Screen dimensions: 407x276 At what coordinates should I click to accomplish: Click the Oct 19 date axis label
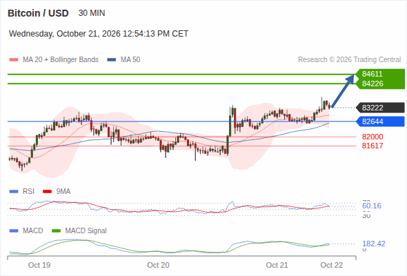click(x=39, y=265)
